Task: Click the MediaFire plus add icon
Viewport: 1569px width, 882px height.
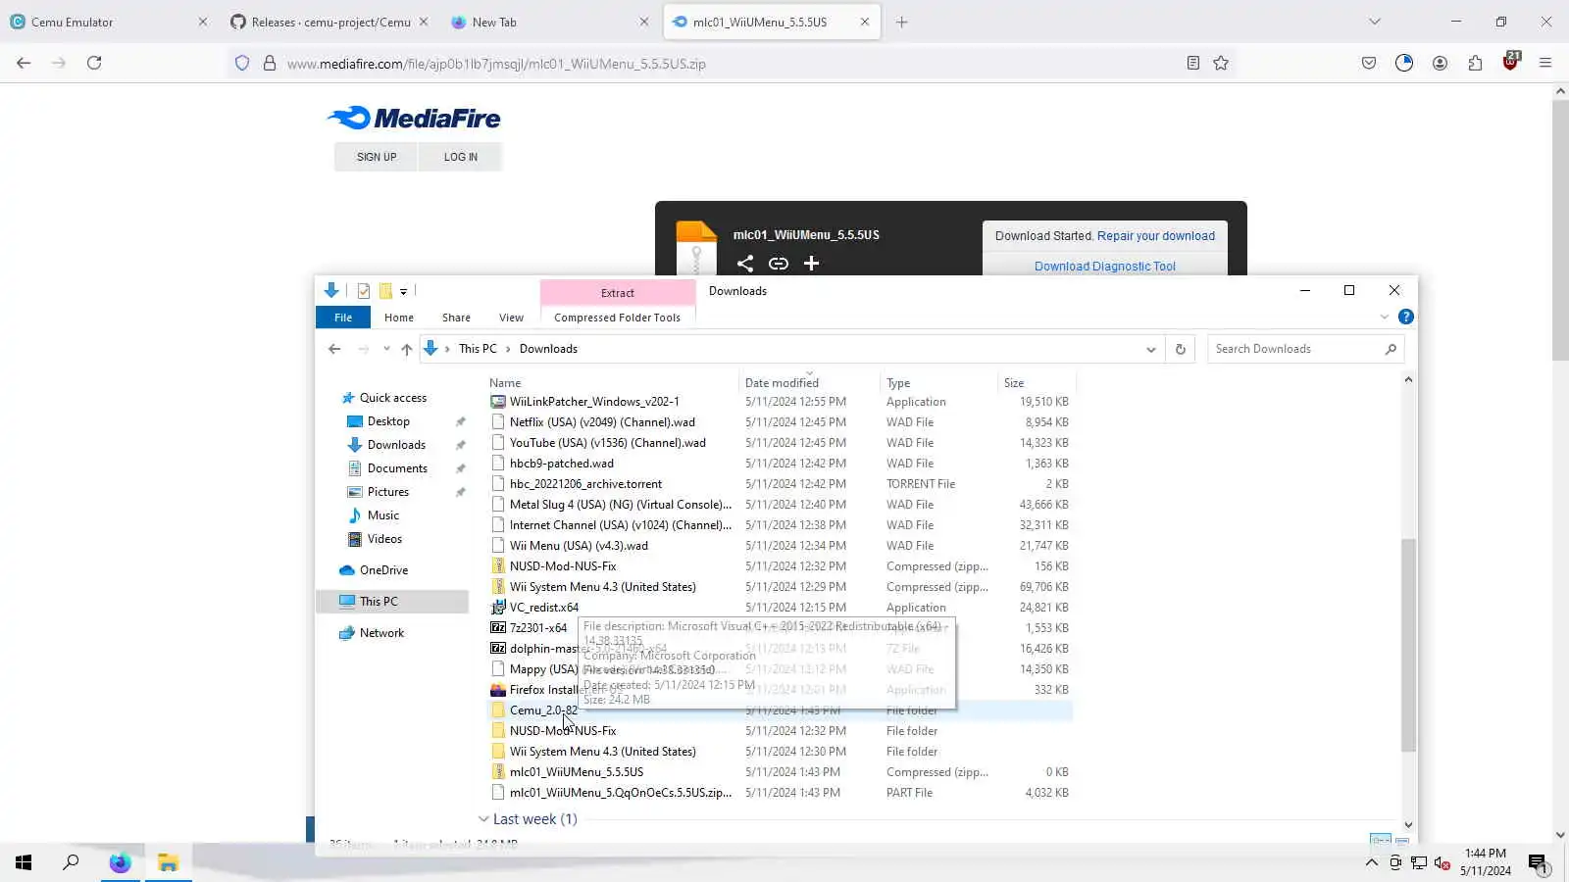Action: 811,264
